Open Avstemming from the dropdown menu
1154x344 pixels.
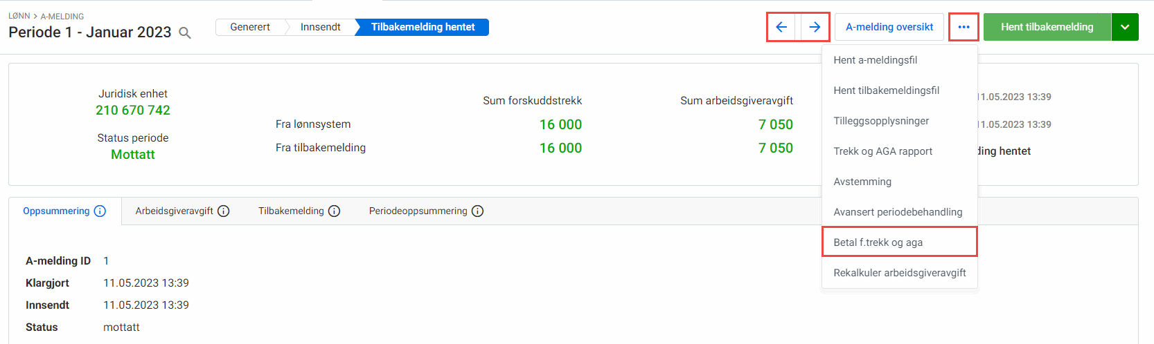(x=862, y=182)
